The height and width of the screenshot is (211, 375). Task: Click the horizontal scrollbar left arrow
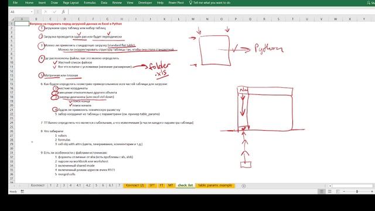coord(330,186)
